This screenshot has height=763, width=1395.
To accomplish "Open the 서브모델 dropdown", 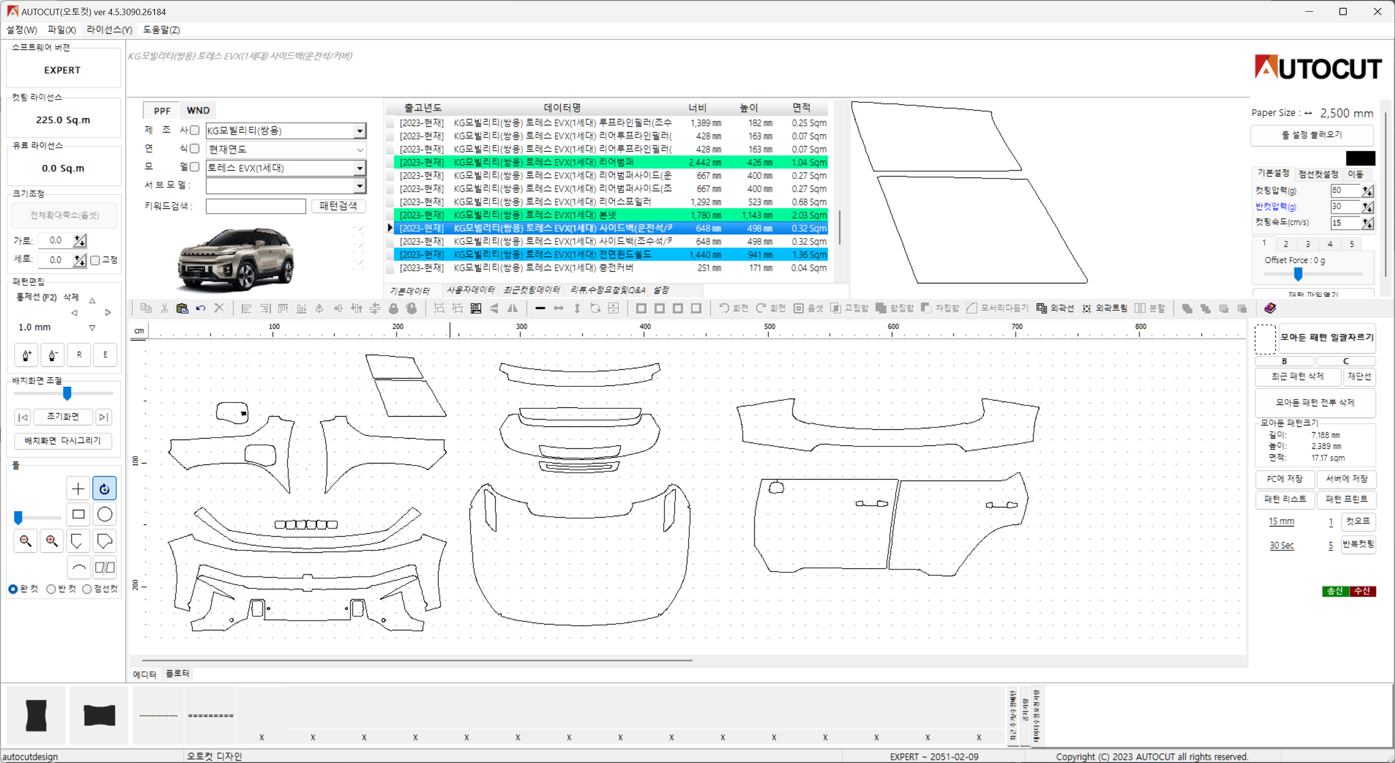I will click(286, 186).
